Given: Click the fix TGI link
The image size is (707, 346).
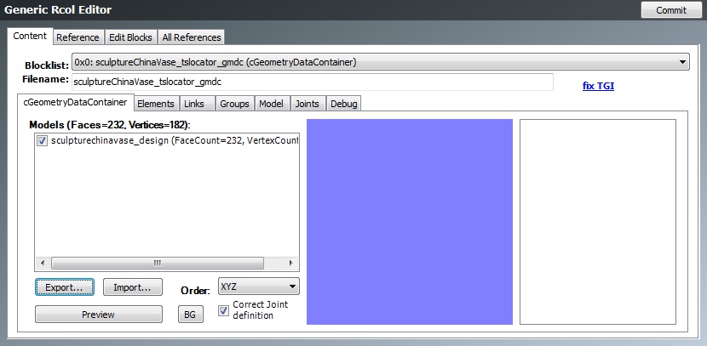Looking at the screenshot, I should point(598,86).
